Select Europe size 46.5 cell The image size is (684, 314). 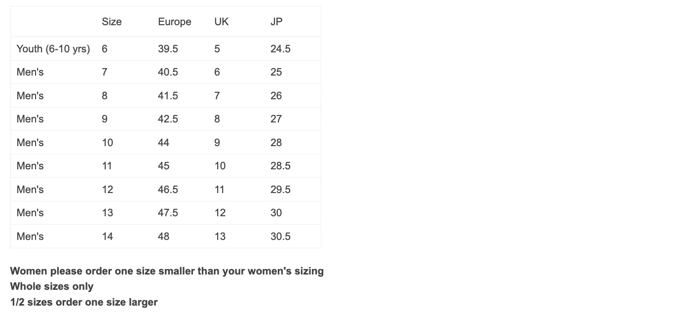coord(168,190)
